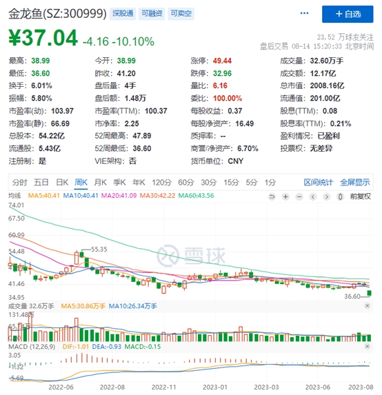Click the 可融资 tag
382x395 pixels.
pos(152,13)
